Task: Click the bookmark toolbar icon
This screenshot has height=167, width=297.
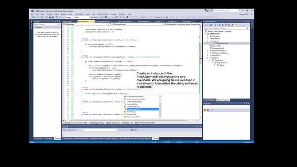Action: coord(127,17)
